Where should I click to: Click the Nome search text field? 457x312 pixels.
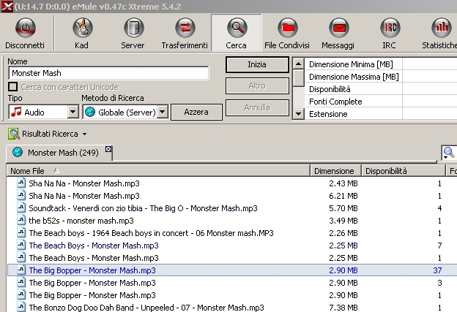point(108,73)
